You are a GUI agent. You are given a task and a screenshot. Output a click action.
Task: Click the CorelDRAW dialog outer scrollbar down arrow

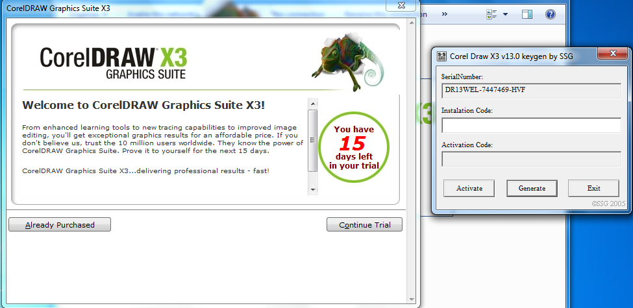(x=412, y=299)
